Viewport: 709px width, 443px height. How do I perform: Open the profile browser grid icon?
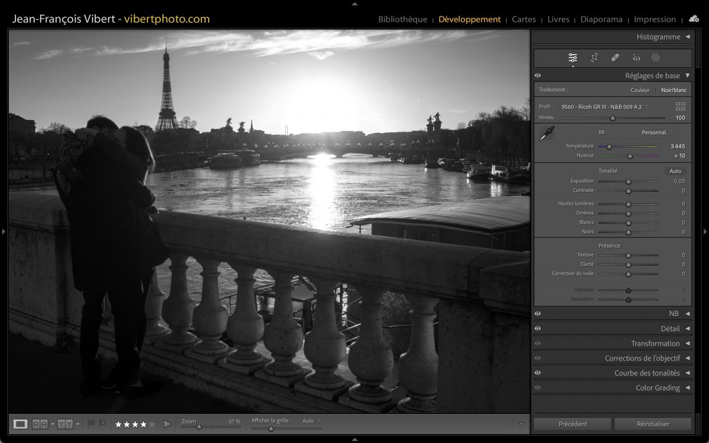coord(680,106)
